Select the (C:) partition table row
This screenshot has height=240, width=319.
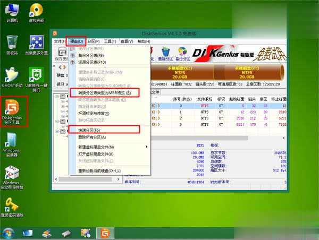pyautogui.click(x=219, y=106)
